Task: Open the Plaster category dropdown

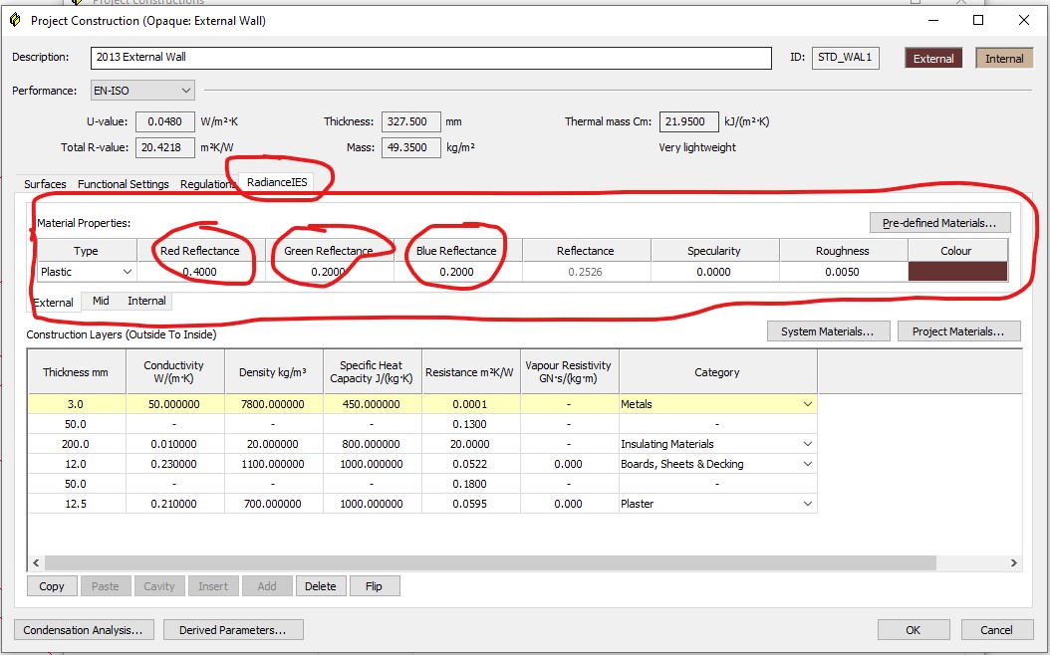Action: point(808,504)
